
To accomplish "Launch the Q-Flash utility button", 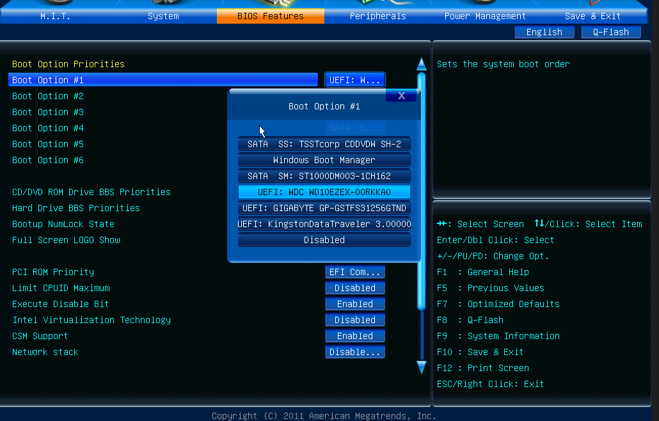I will point(610,32).
